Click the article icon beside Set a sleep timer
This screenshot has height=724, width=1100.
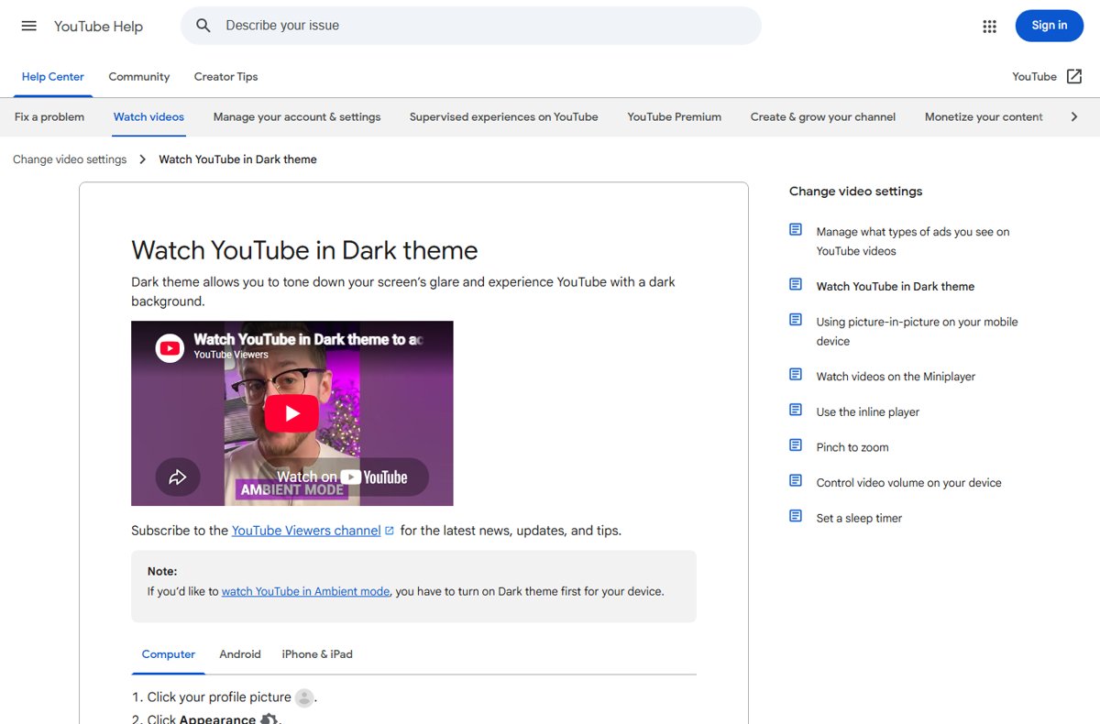(x=796, y=517)
